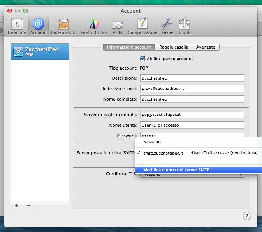Choose Nessuno in the SMTP server menu
This screenshot has height=232, width=262.
pos(199,142)
